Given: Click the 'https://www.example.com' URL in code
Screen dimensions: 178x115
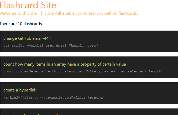Looking at the screenshot, I should pos(46,97).
